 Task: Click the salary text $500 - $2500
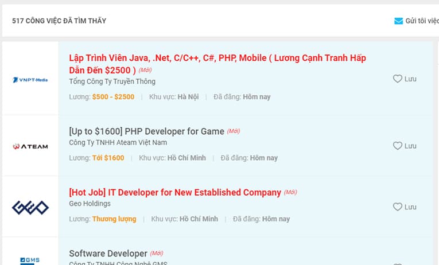pyautogui.click(x=114, y=97)
